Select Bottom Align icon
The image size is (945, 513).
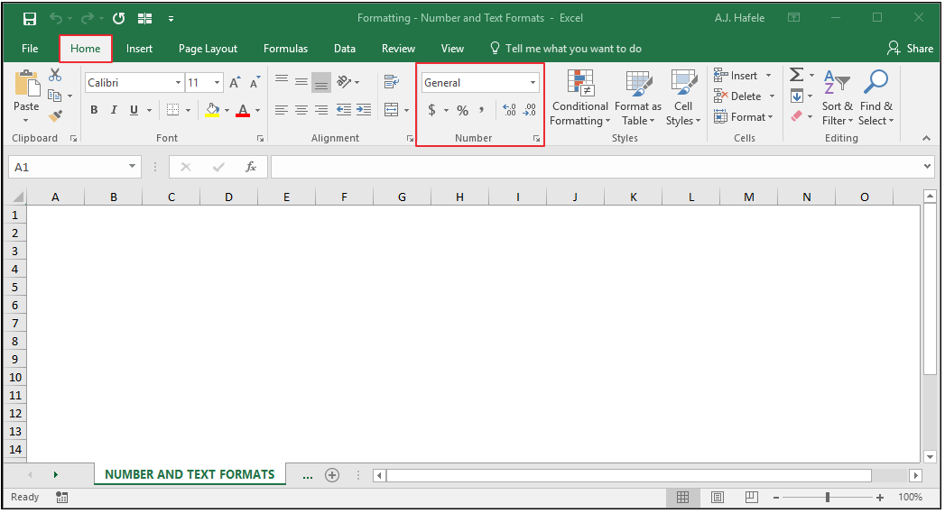pyautogui.click(x=321, y=82)
